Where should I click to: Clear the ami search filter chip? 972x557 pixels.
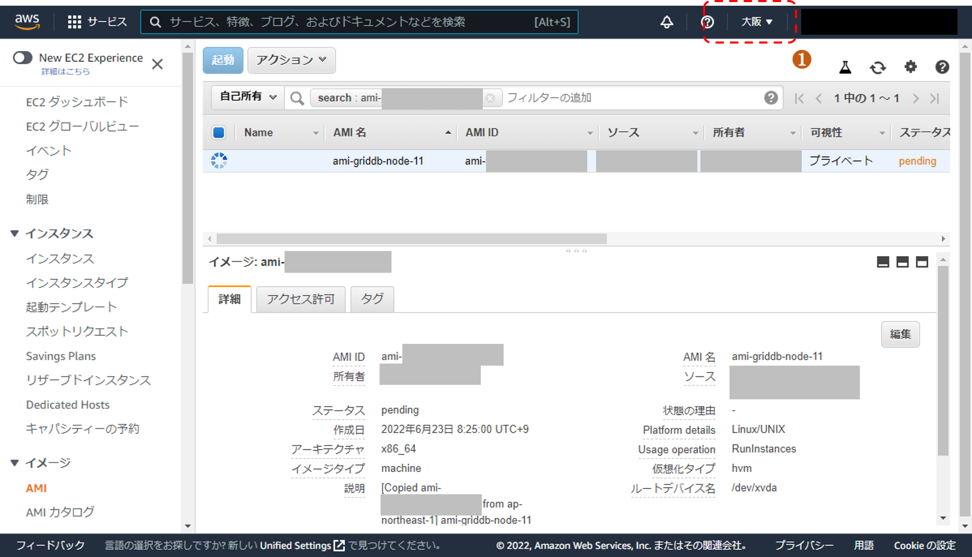(490, 98)
